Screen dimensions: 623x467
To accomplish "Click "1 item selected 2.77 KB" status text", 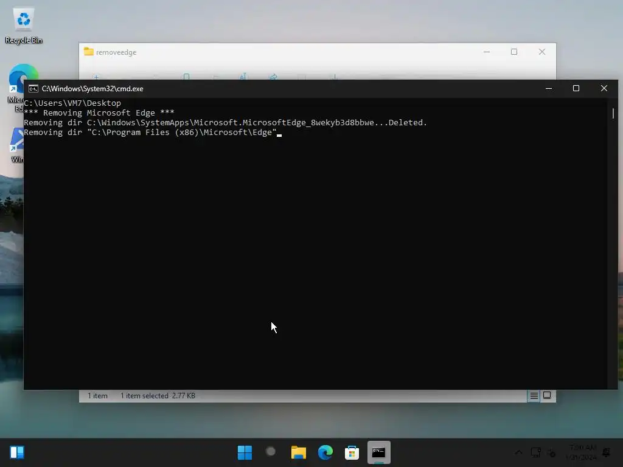I will click(158, 395).
